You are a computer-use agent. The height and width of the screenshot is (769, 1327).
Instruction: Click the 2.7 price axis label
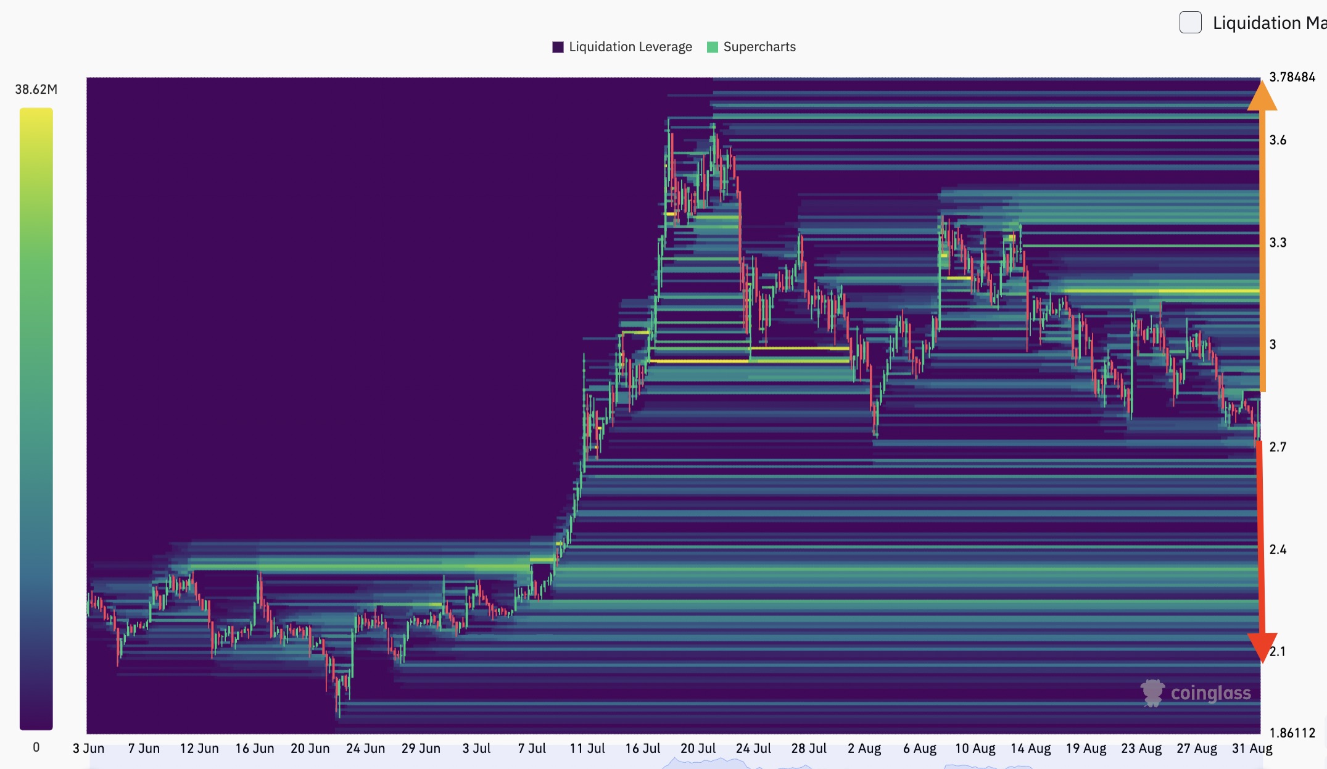[x=1278, y=447]
